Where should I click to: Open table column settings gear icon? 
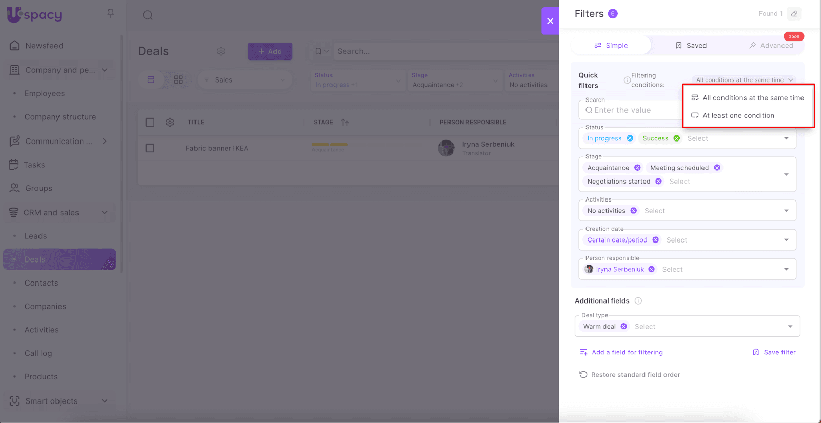coord(170,123)
